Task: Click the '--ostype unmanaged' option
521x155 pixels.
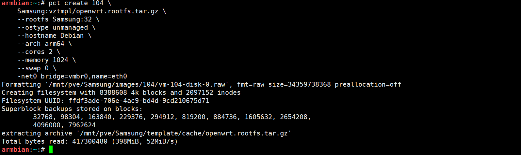Action: click(x=53, y=28)
